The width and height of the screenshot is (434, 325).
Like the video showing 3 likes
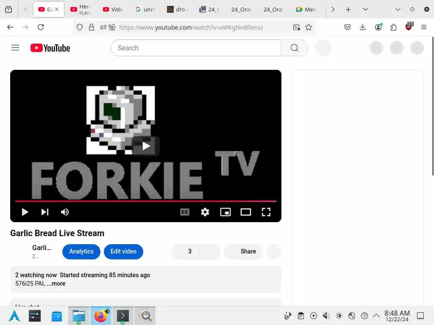tap(185, 251)
